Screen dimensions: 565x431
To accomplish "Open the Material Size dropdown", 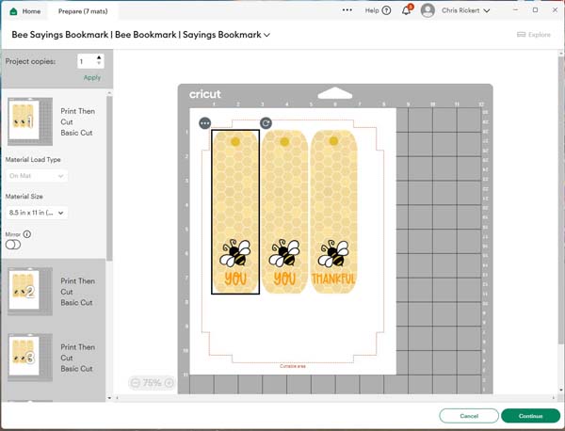I will point(37,213).
